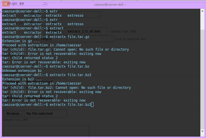Click 'file.tar.bz2: Cannot open' error line

coord(66,88)
